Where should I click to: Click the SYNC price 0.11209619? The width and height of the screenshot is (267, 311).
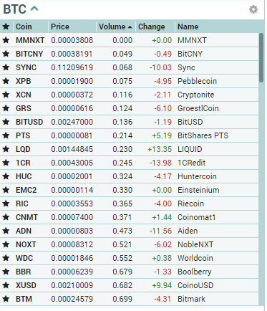click(x=72, y=67)
